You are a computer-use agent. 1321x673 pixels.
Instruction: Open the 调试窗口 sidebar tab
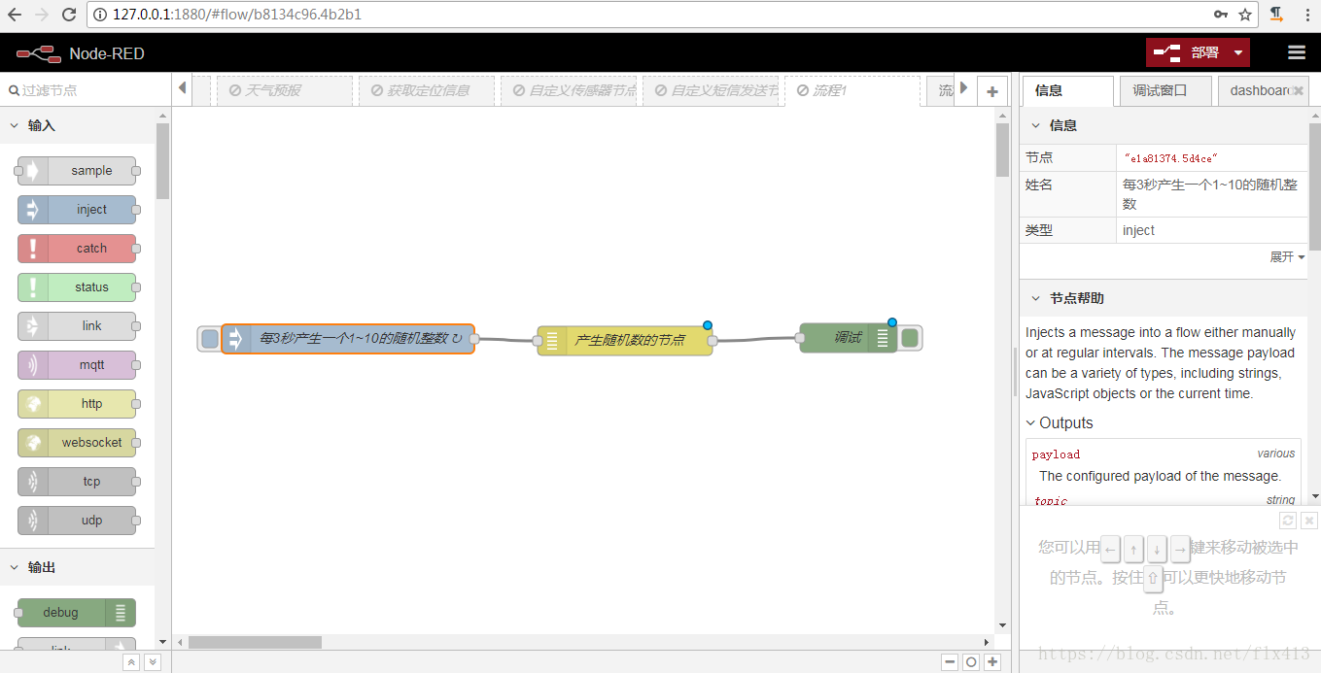click(1165, 90)
